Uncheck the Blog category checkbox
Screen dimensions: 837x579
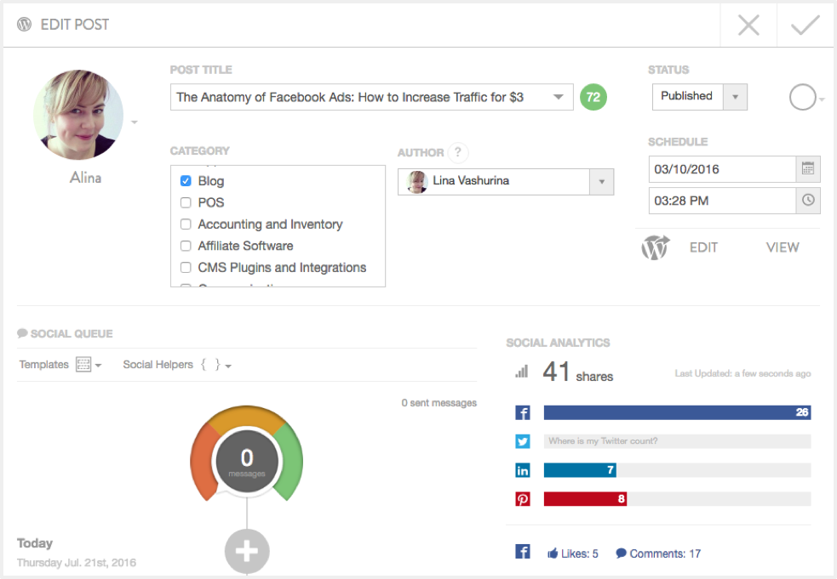[186, 181]
